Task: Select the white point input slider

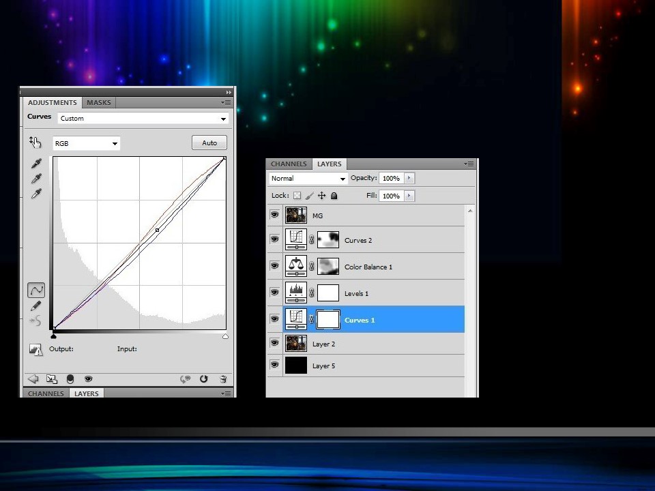Action: (225, 336)
